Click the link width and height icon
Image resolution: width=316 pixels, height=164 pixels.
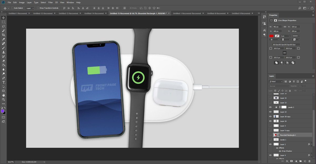pyautogui.click(x=284, y=27)
